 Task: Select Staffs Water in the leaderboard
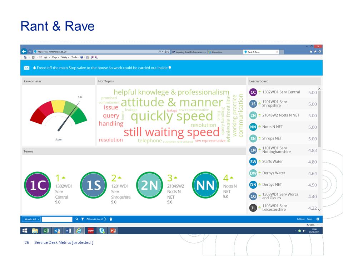tap(283, 162)
